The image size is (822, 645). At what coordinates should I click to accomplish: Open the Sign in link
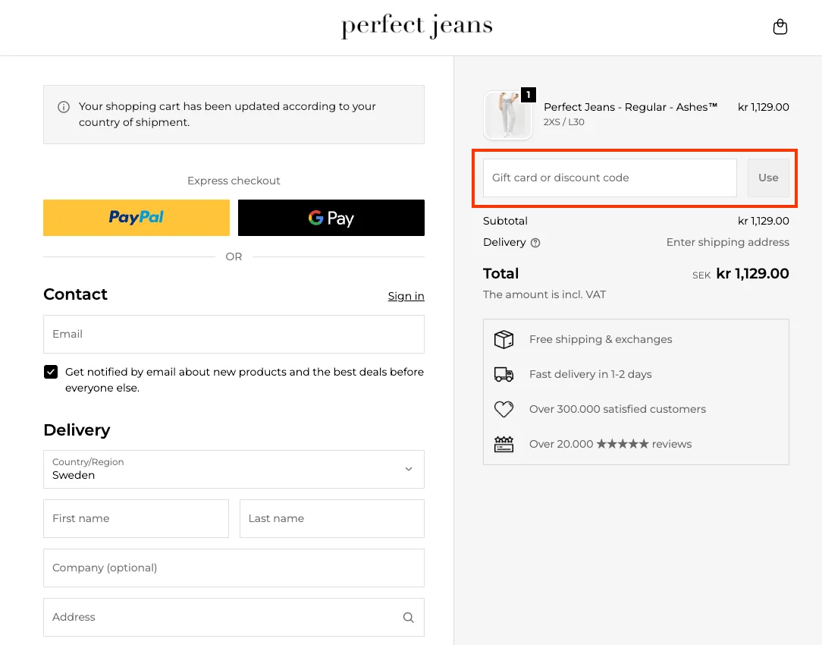pyautogui.click(x=406, y=296)
